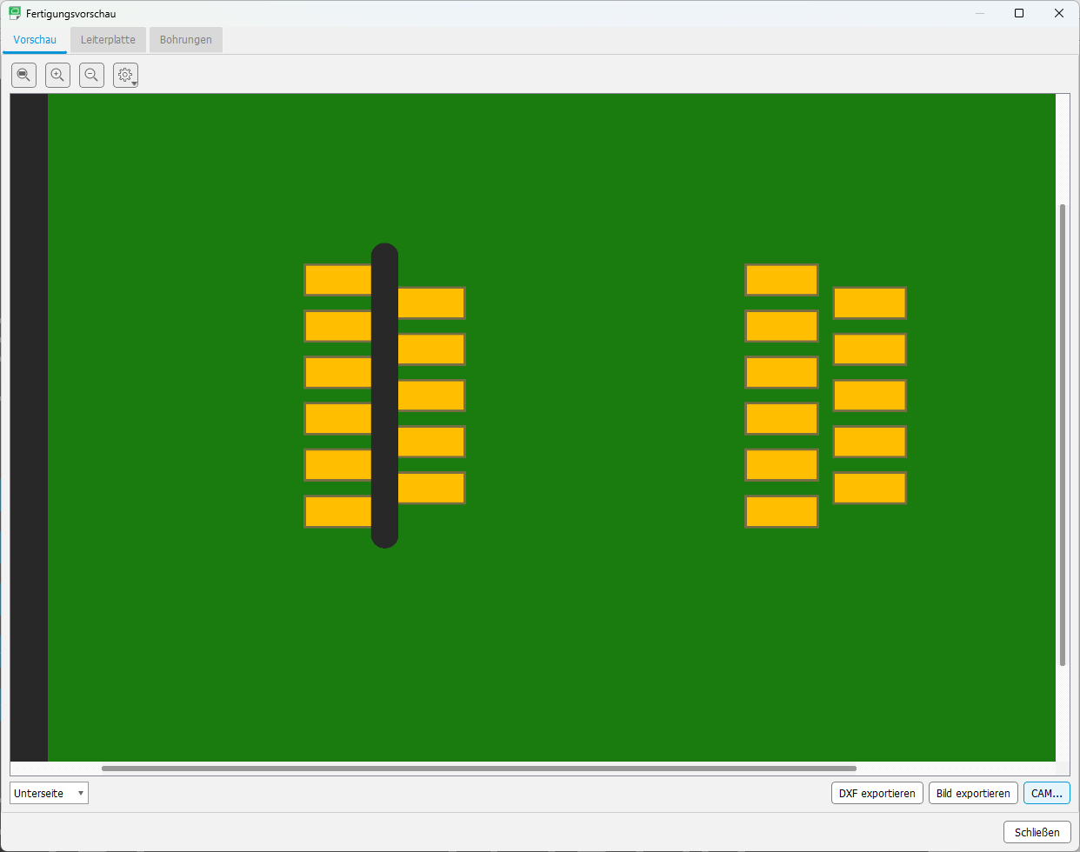
Task: Click the Fertigungsvorschau app icon in the title bar
Action: (x=15, y=13)
